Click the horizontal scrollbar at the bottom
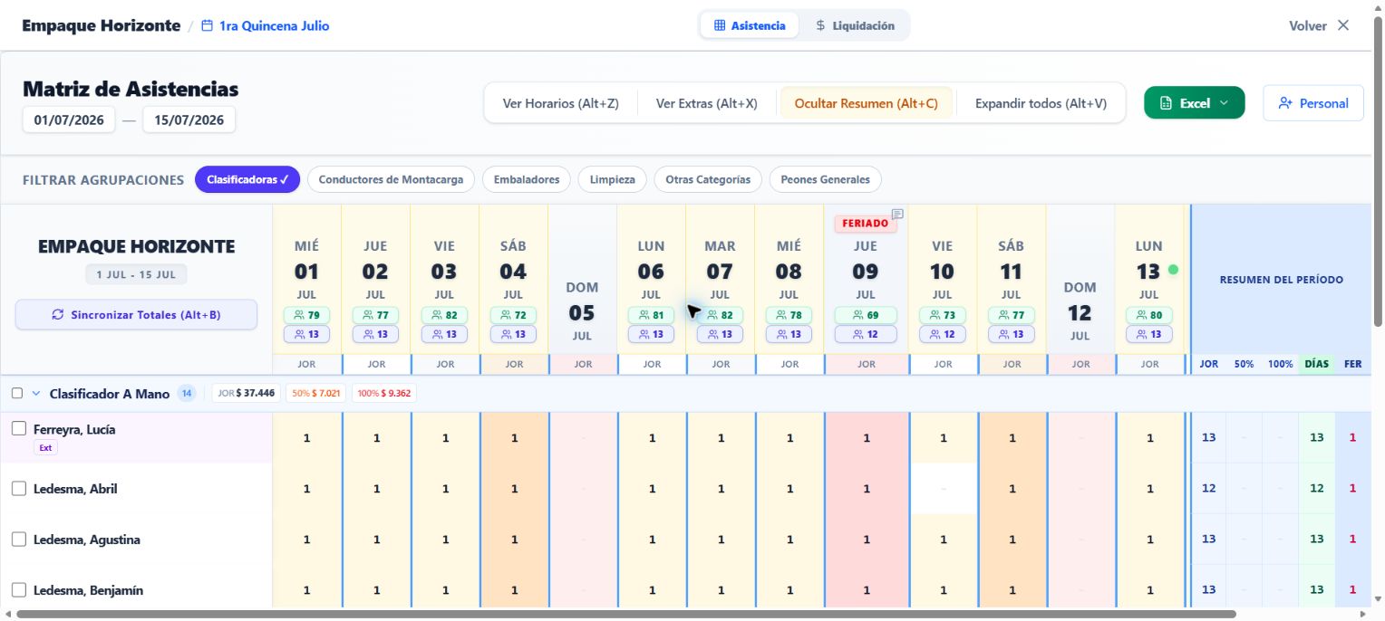The width and height of the screenshot is (1385, 621). (625, 615)
